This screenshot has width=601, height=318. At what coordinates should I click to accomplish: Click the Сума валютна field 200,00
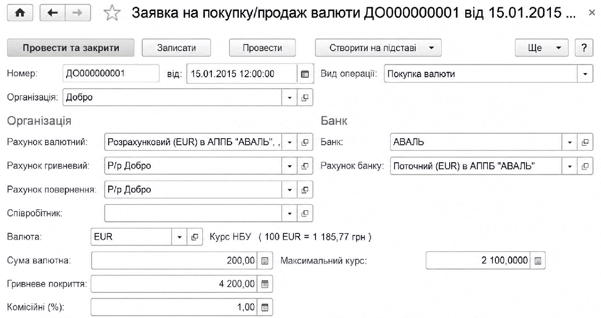pyautogui.click(x=174, y=260)
